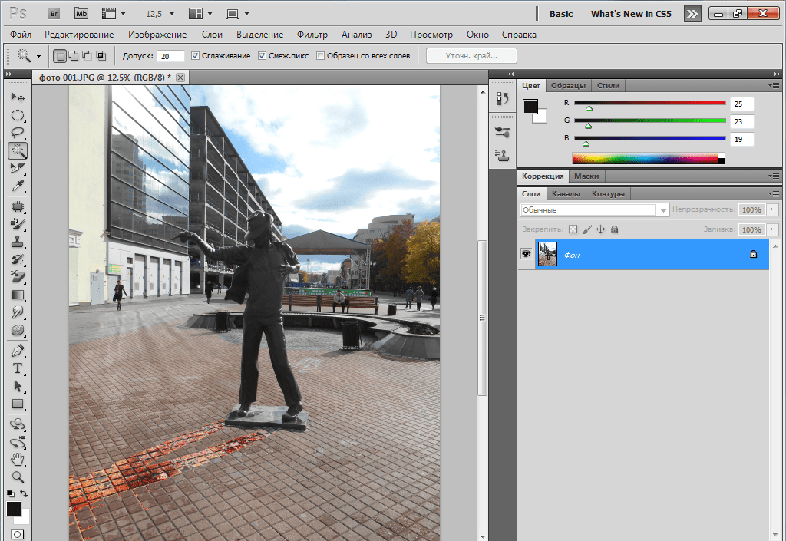Disable the Сглаживание checkbox
This screenshot has height=541, width=786.
(196, 56)
